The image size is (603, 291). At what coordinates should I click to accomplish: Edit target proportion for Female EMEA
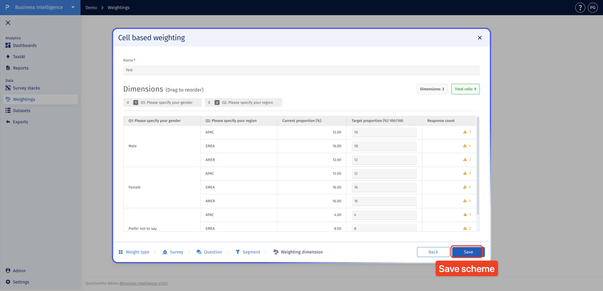(x=384, y=187)
